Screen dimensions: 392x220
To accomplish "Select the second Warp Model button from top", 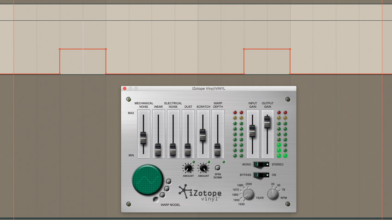I will [167, 189].
